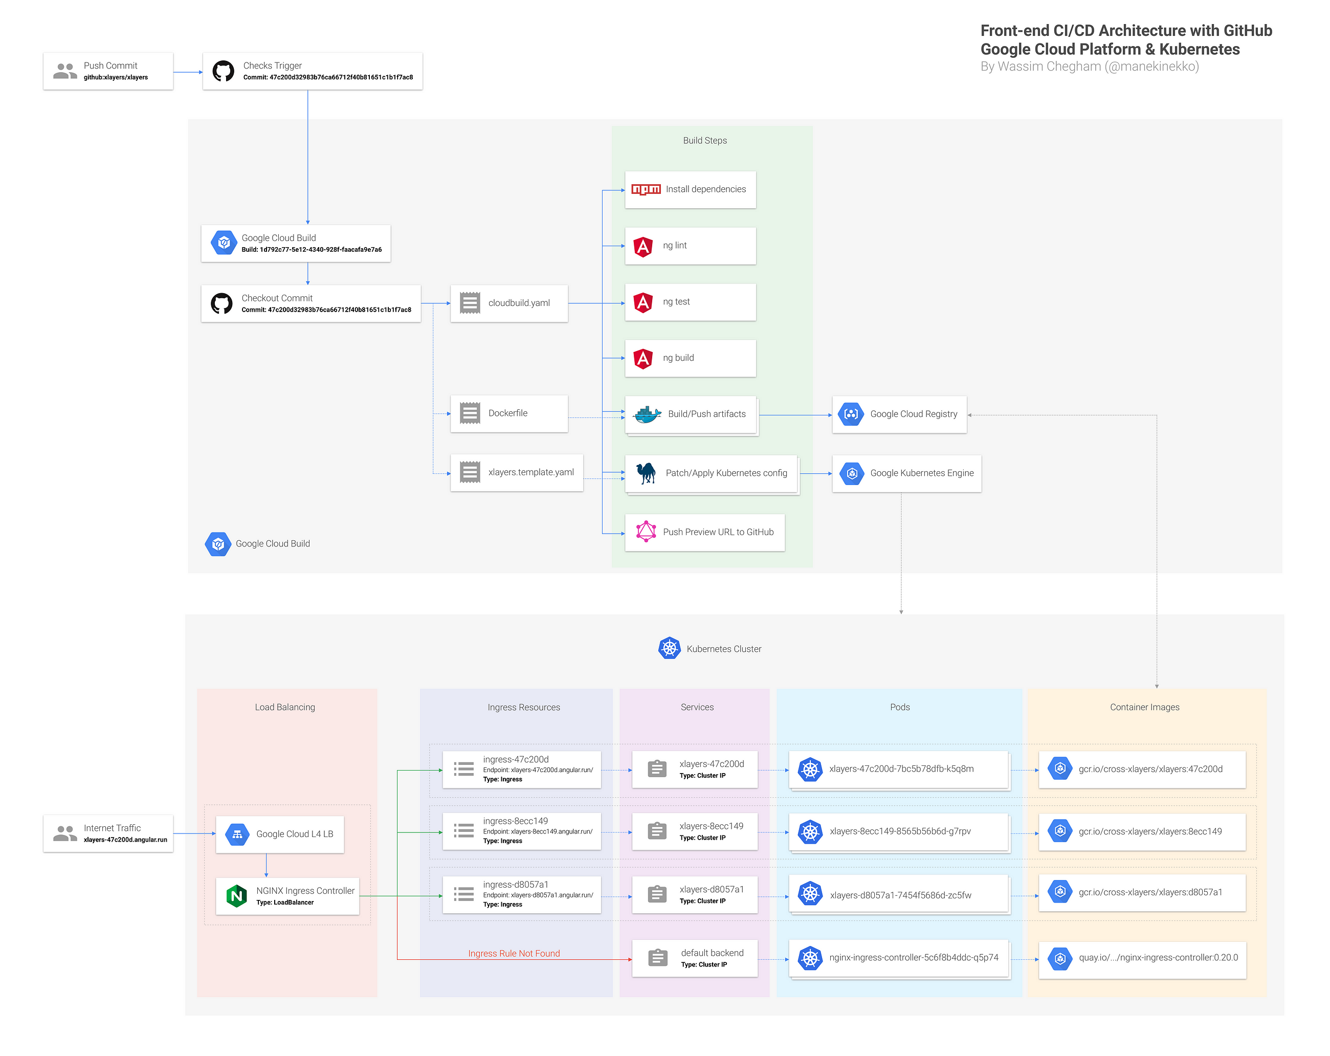The image size is (1330, 1056).
Task: Click the 'Install dependencies' step label
Action: pyautogui.click(x=706, y=189)
